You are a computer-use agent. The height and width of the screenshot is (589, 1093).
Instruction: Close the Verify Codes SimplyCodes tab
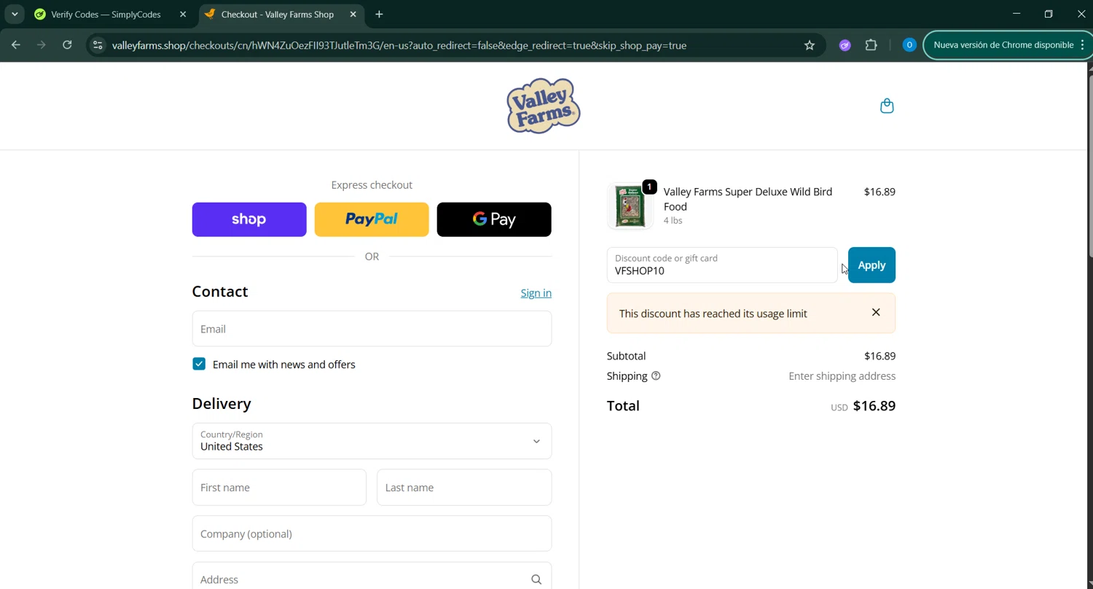183,14
